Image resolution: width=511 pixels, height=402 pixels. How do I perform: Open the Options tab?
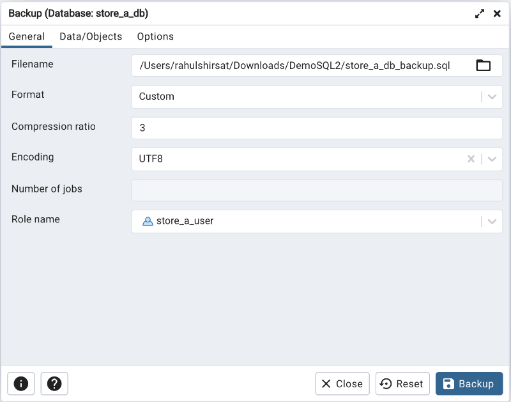click(155, 36)
